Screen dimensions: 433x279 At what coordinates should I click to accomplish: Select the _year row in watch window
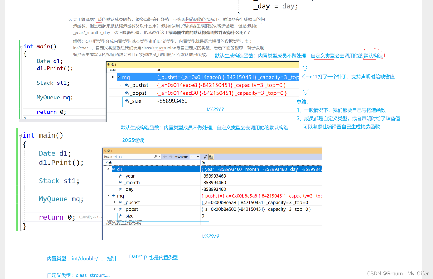[213, 176]
